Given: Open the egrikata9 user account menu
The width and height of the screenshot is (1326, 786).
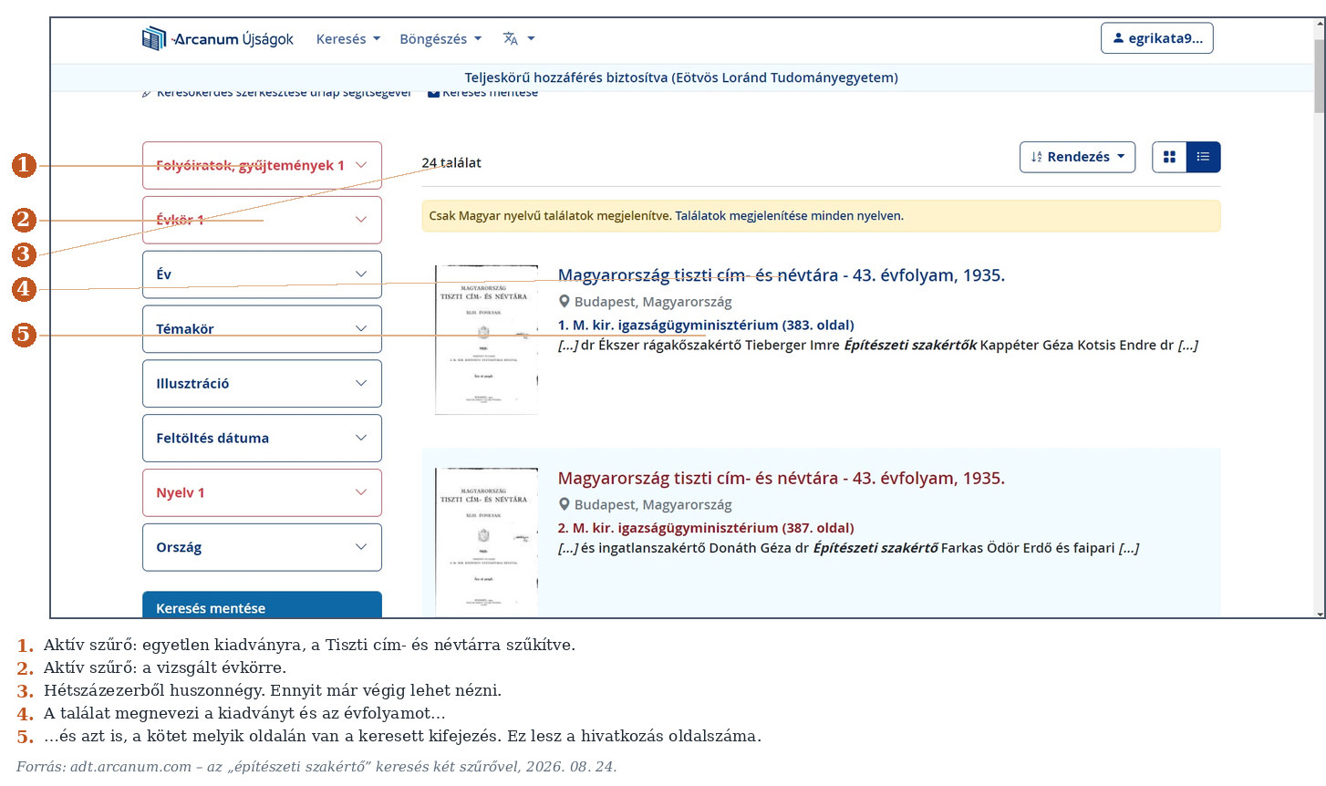Looking at the screenshot, I should [x=1157, y=38].
